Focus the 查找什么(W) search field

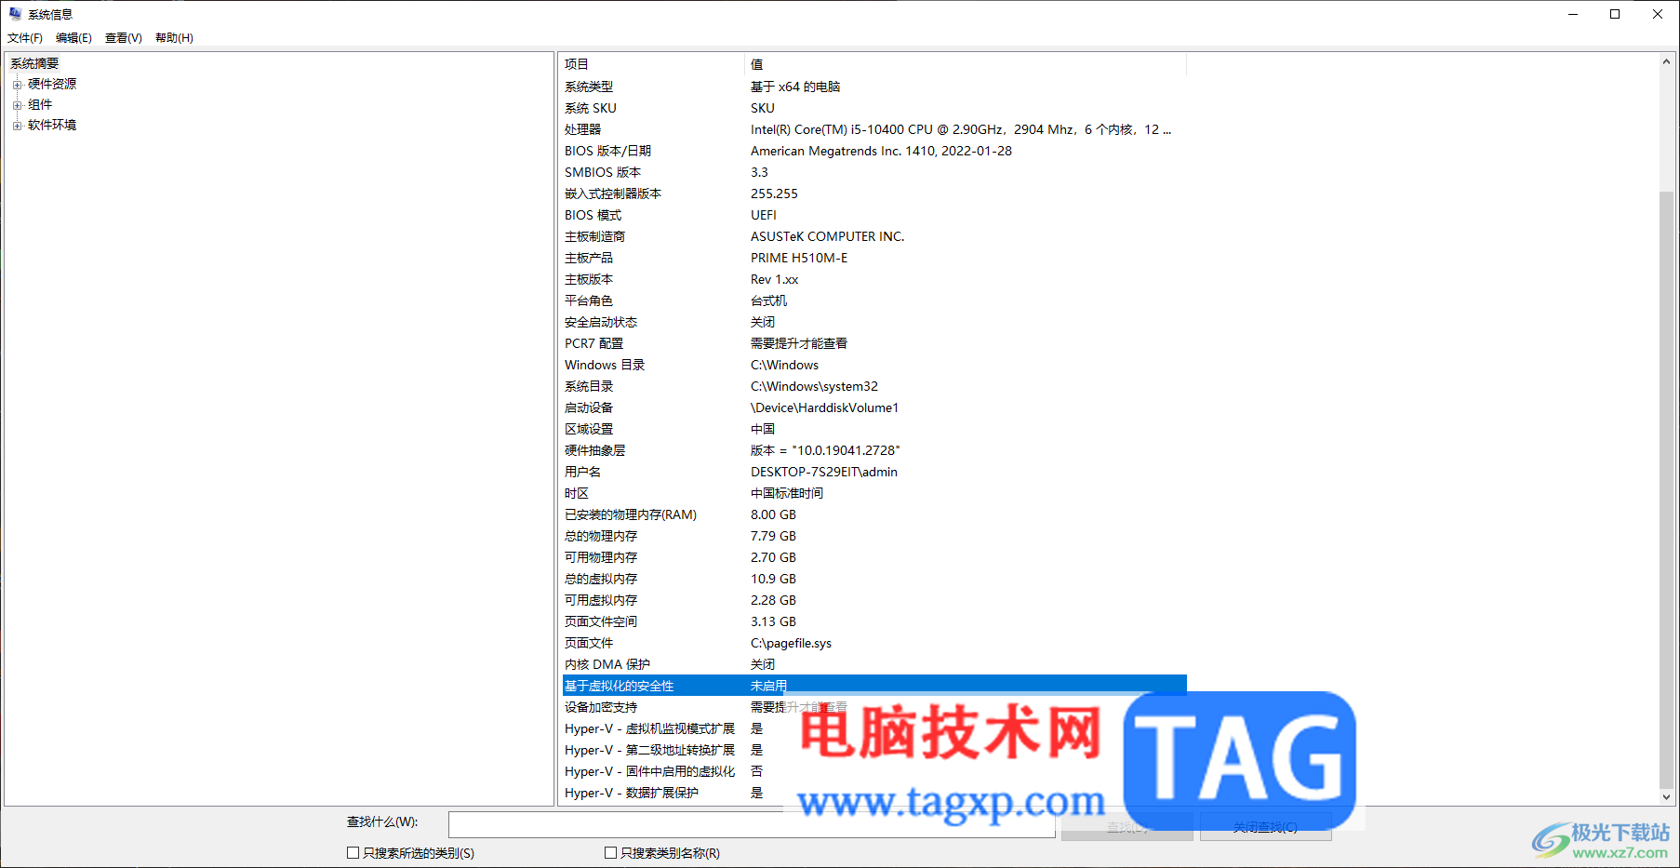click(752, 824)
